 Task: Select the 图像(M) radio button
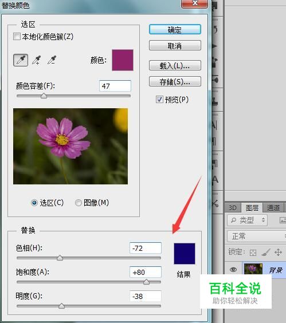pyautogui.click(x=79, y=203)
